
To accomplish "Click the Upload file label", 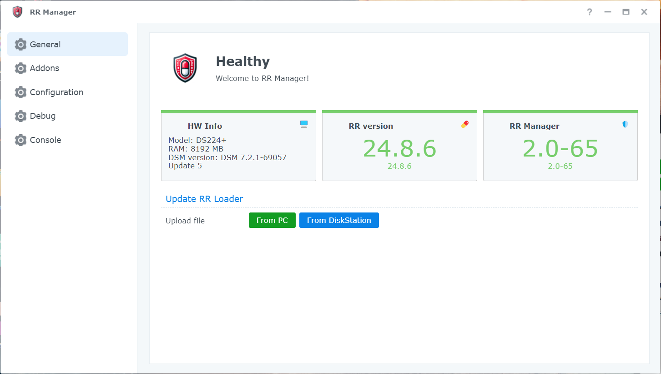I will [185, 221].
